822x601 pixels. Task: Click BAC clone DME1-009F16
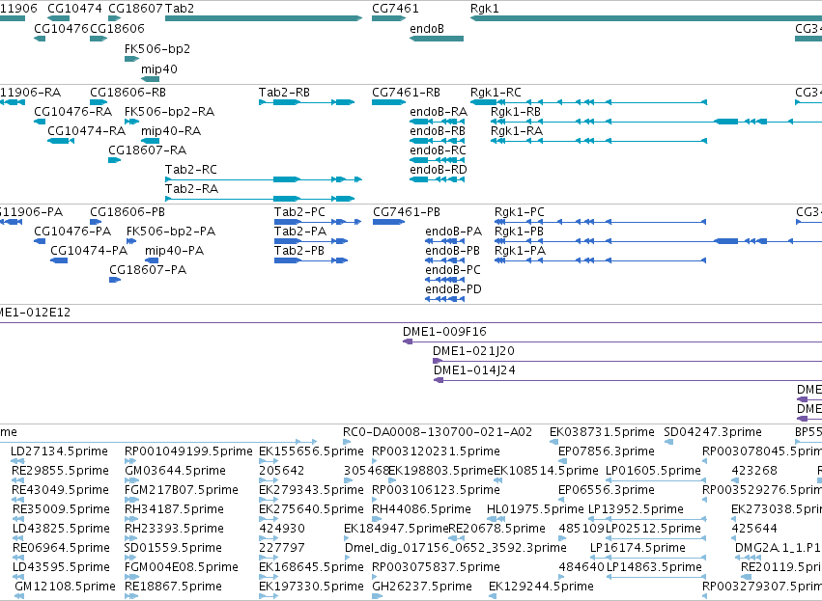click(612, 341)
